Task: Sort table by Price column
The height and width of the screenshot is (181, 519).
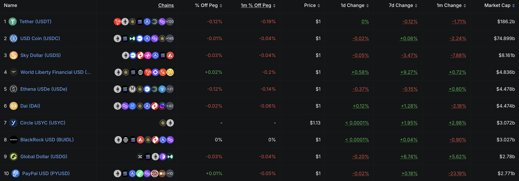Action: tap(312, 6)
